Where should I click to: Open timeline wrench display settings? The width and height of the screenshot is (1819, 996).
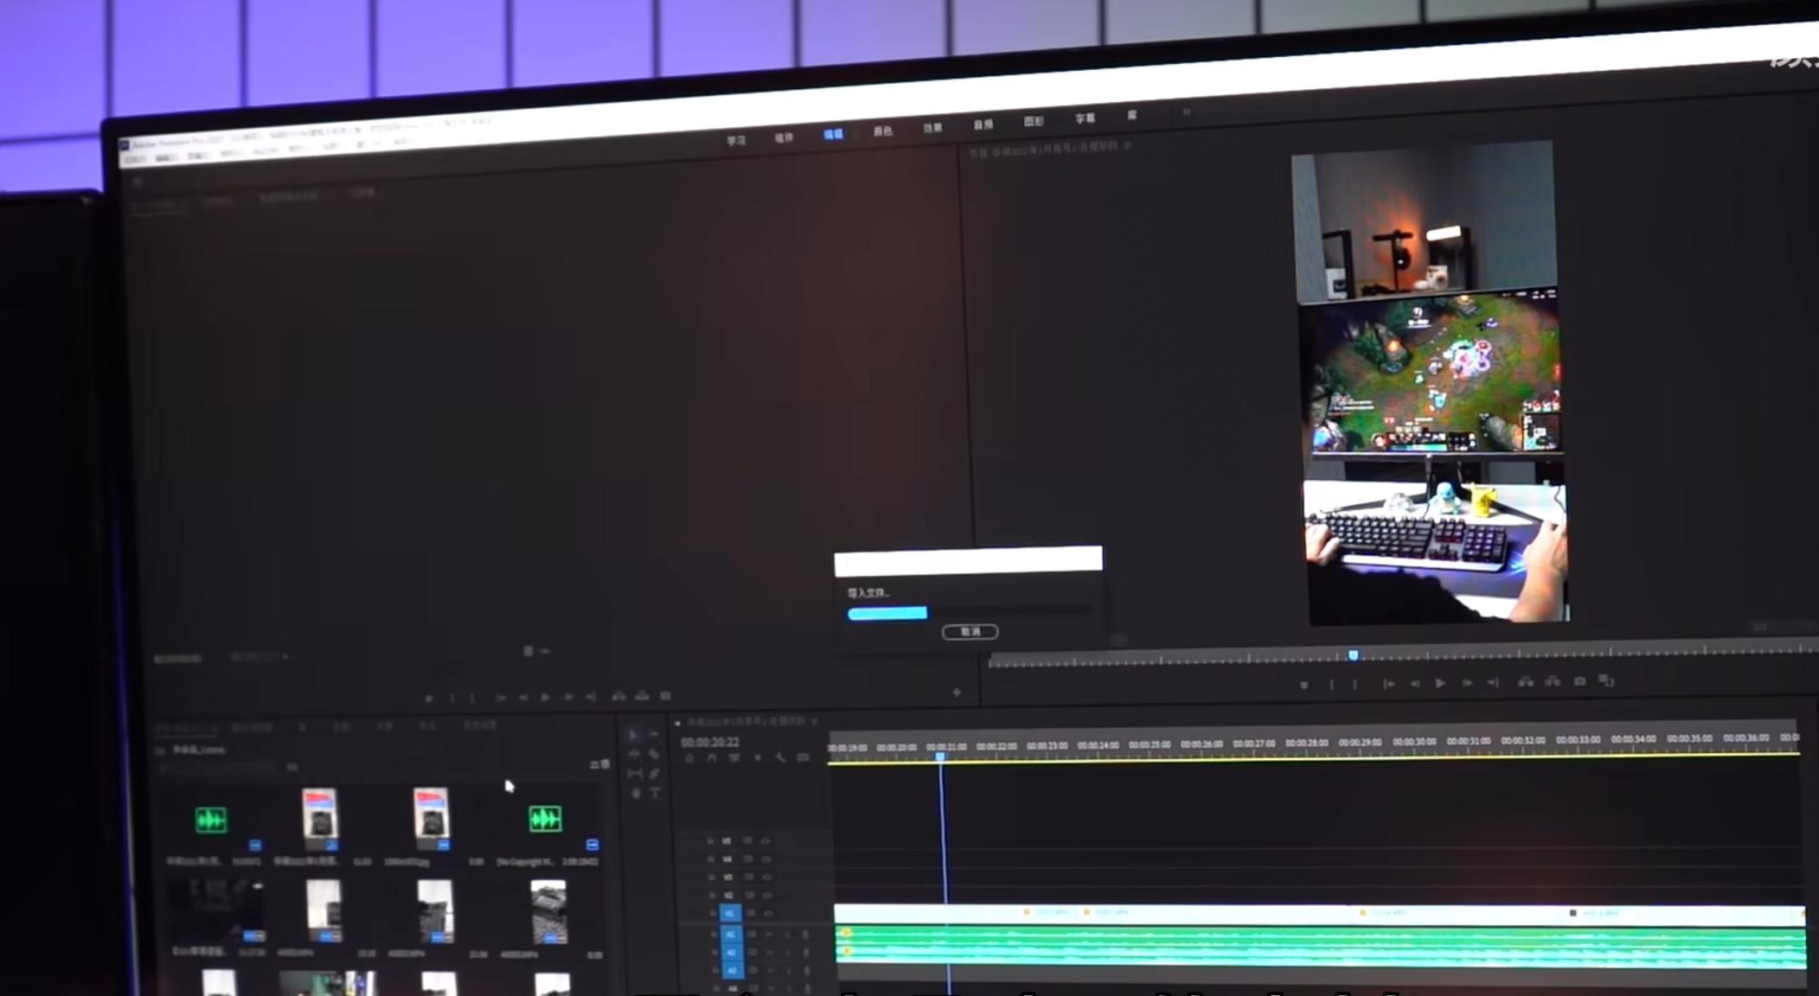coord(780,758)
